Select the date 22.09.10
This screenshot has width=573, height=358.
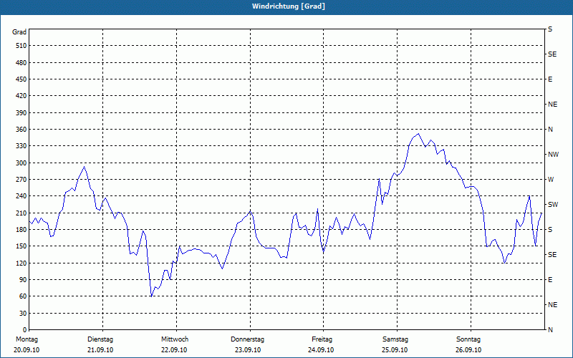point(174,350)
